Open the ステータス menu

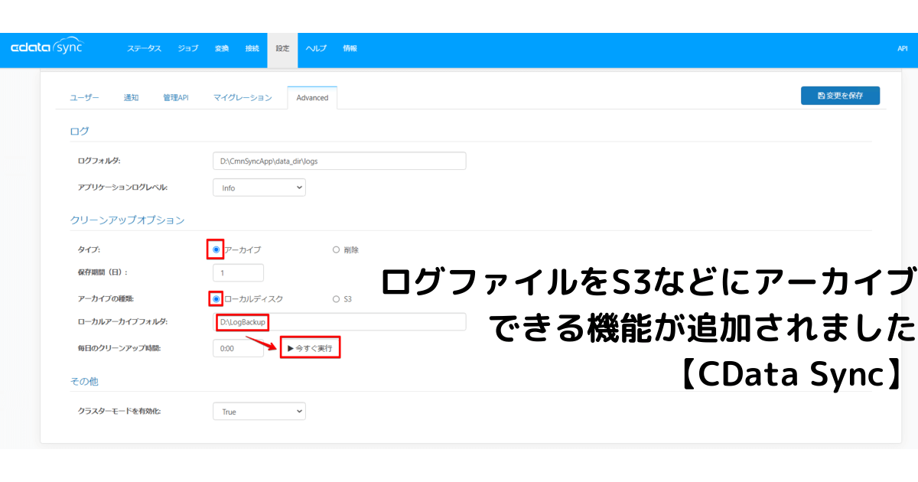coord(144,48)
